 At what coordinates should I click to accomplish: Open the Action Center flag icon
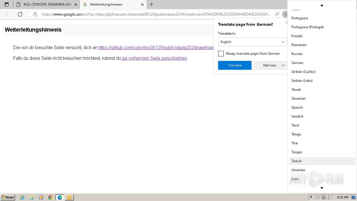point(331,197)
